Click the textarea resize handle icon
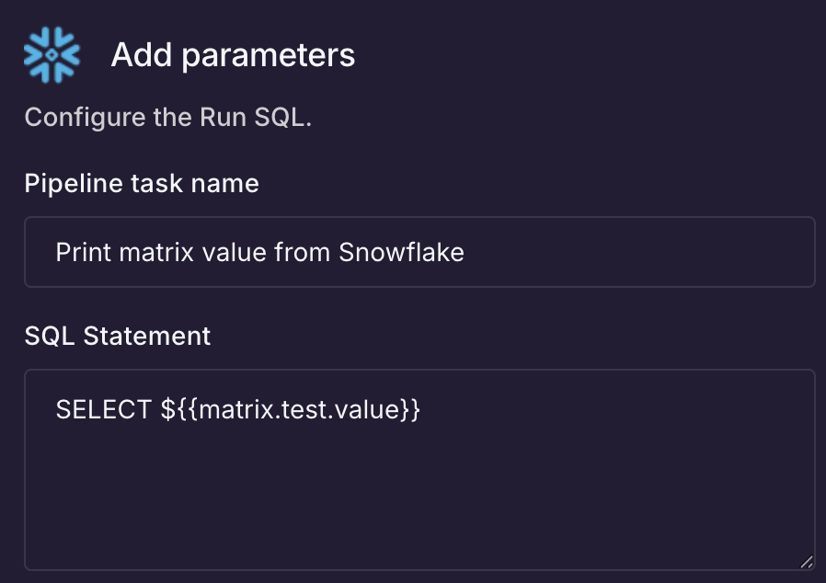 (806, 561)
